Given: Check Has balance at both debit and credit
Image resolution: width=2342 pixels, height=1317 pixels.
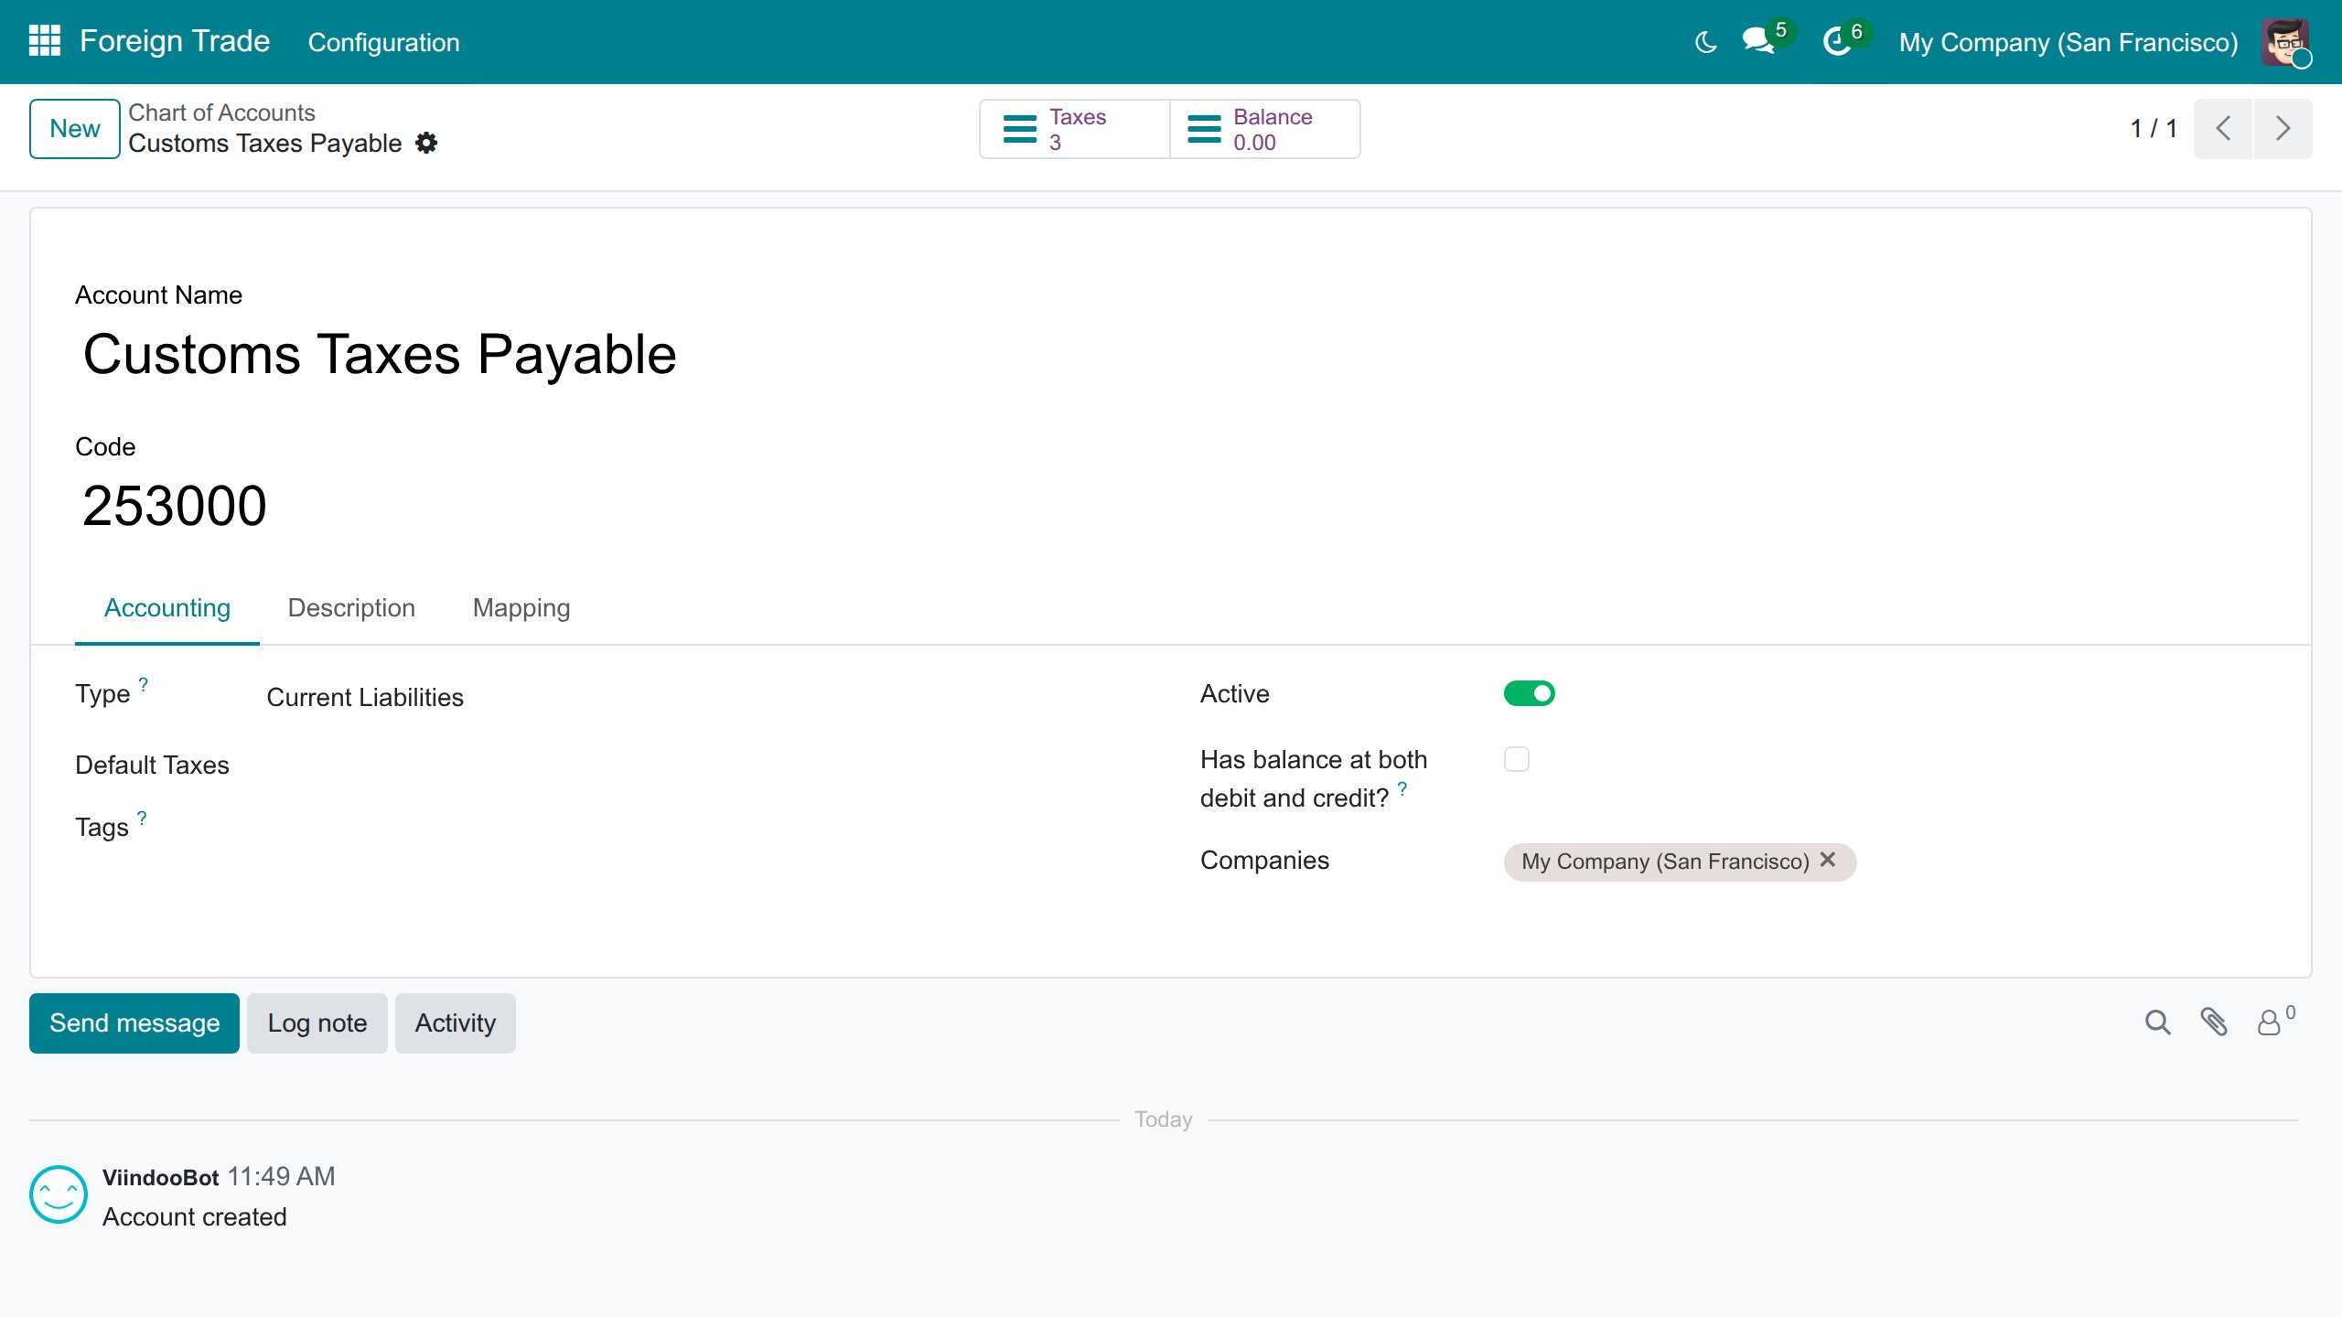Looking at the screenshot, I should click(1517, 759).
